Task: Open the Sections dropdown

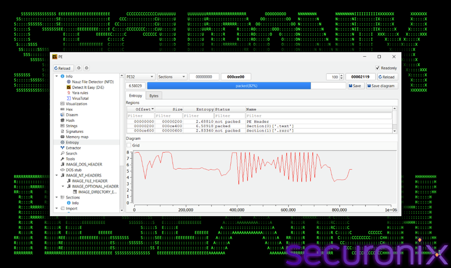Action: coord(172,77)
